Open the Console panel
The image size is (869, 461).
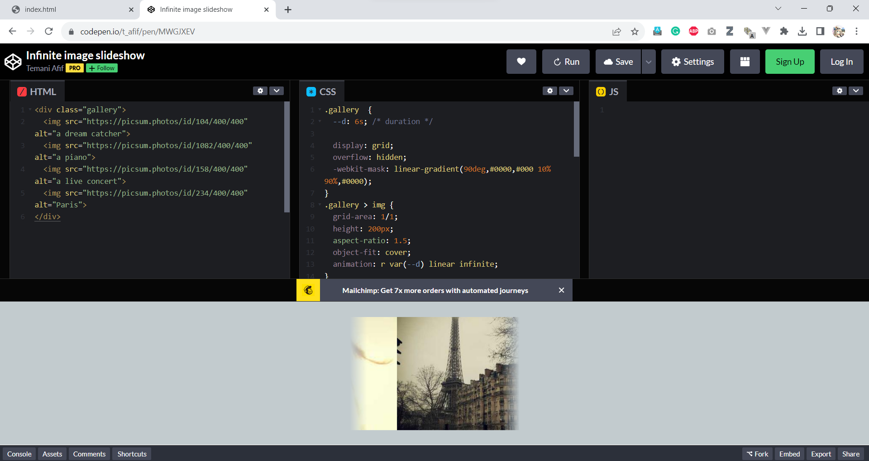pyautogui.click(x=19, y=454)
